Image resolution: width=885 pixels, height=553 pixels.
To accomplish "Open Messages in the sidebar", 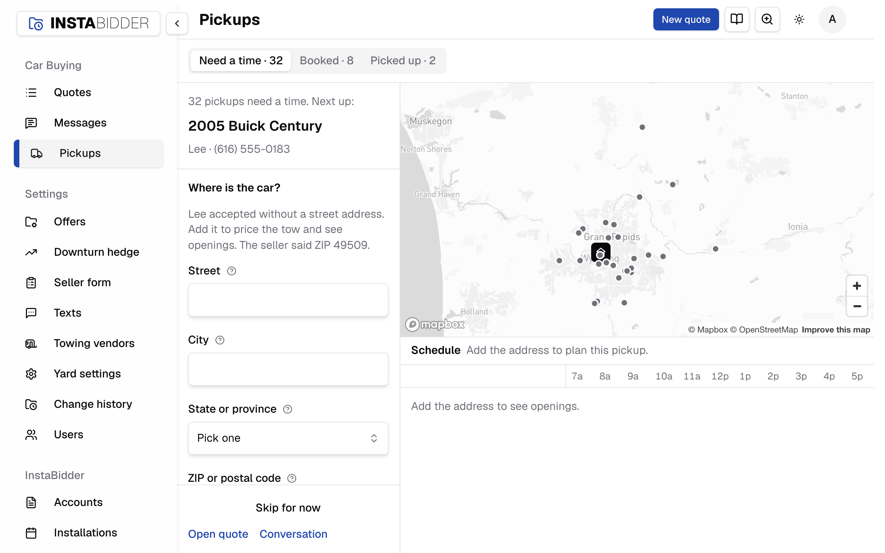I will point(88,123).
